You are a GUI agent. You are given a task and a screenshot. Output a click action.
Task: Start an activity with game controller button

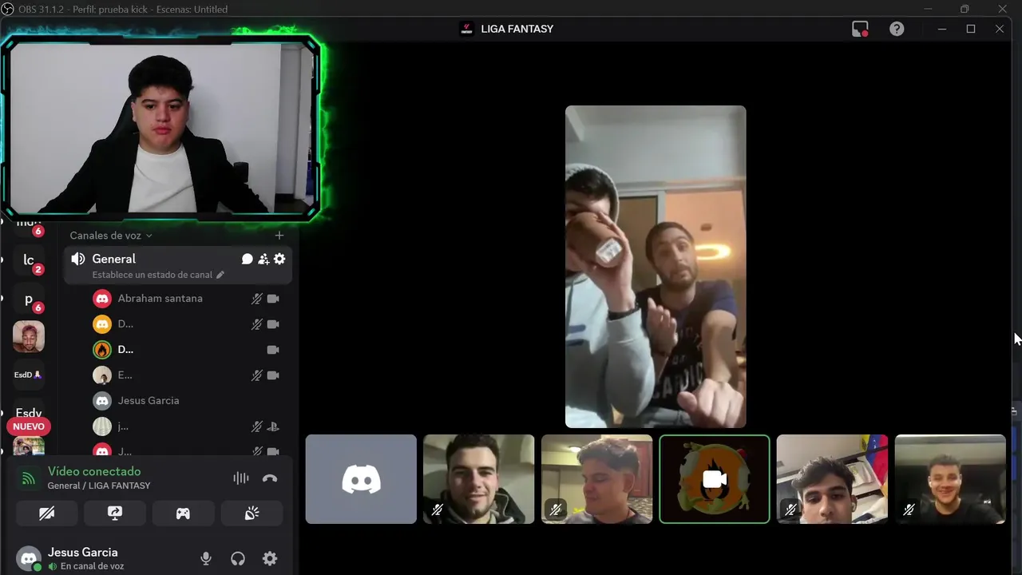[x=183, y=514]
